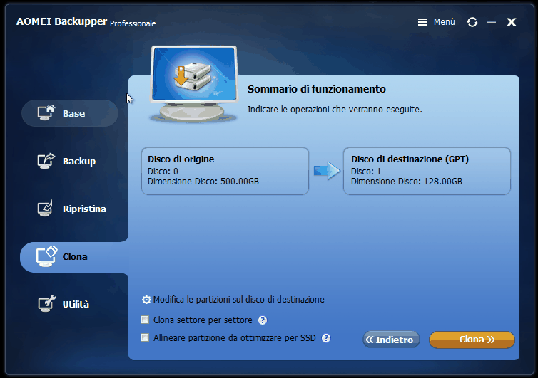The image size is (538, 378).
Task: Click the AOMEI Backupper Professionale title
Action: [x=86, y=22]
